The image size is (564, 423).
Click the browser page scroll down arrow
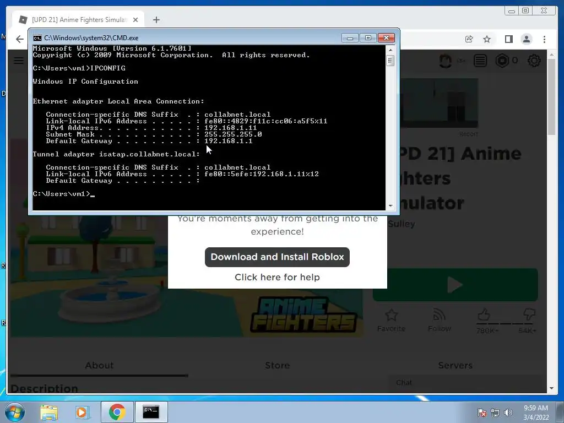tap(551, 388)
